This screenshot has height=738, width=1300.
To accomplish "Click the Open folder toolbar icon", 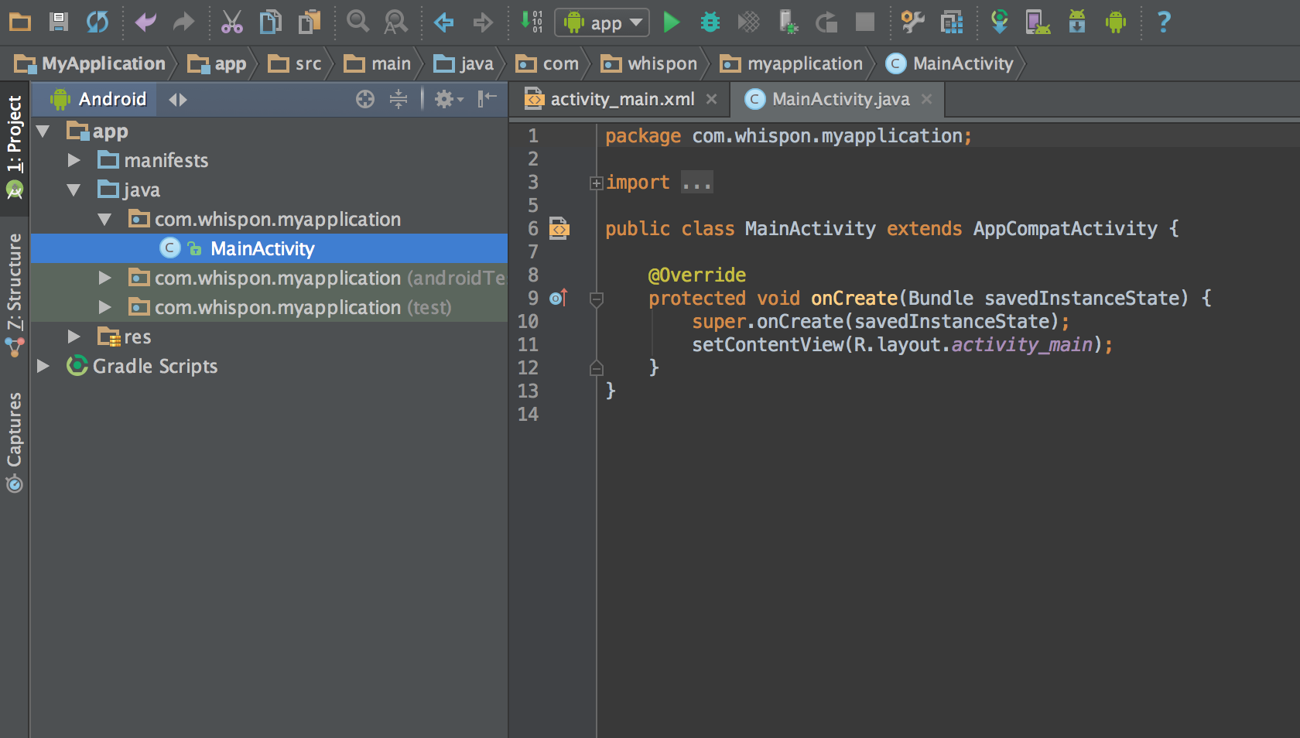I will (x=20, y=22).
